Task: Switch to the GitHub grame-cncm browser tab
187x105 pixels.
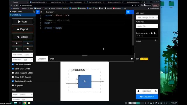Action: point(114,2)
